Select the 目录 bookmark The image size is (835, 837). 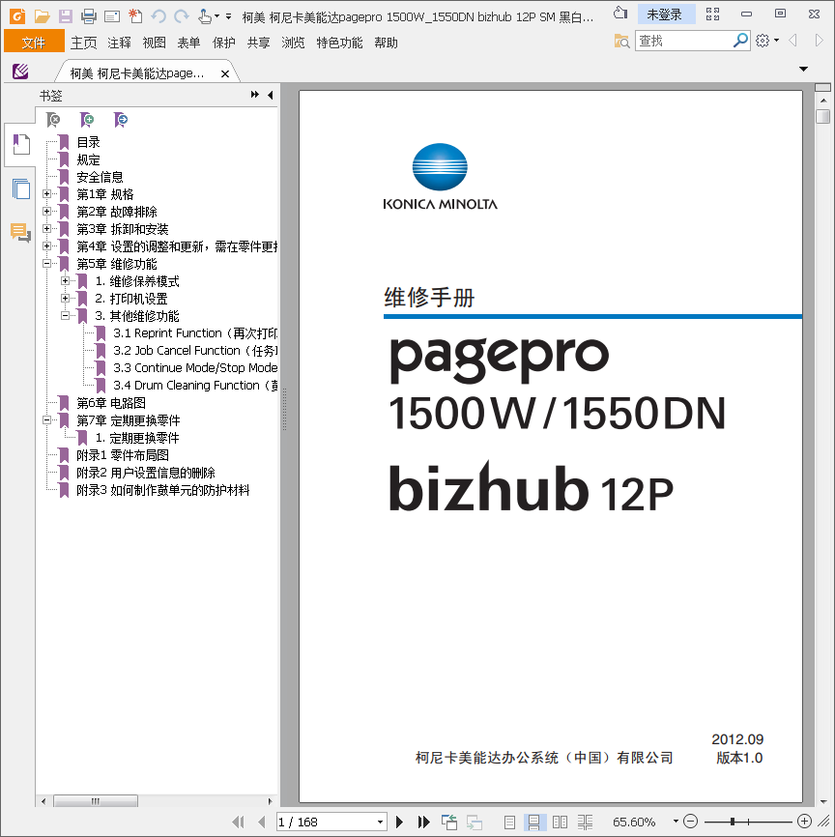pyautogui.click(x=88, y=142)
